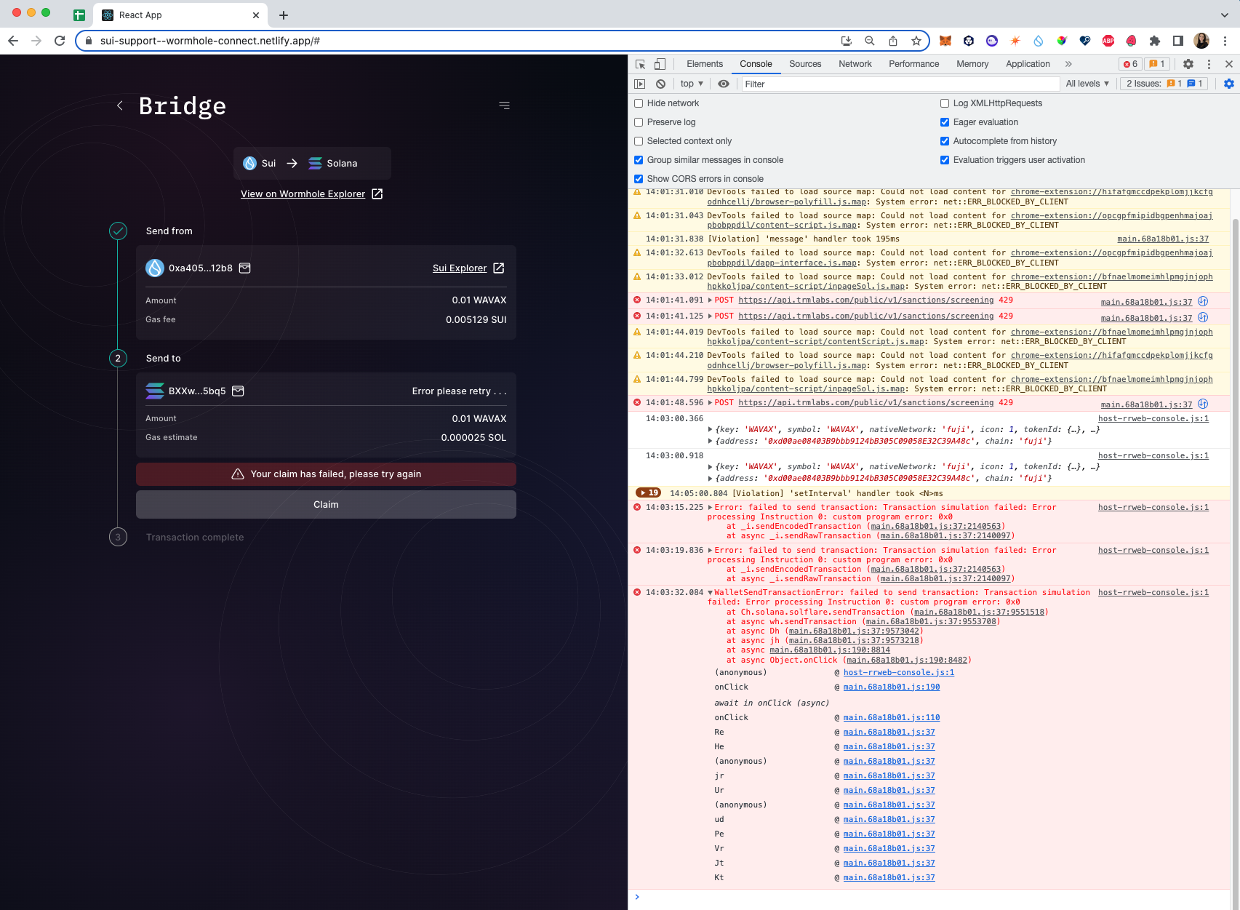Image resolution: width=1240 pixels, height=910 pixels.
Task: Click the Claim button
Action: (x=326, y=504)
